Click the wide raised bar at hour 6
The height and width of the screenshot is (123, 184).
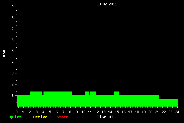[x=58, y=93]
